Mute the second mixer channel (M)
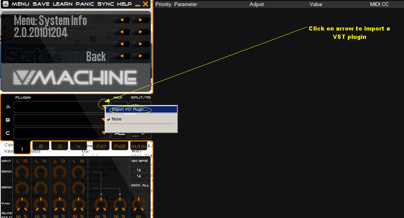 37,216
